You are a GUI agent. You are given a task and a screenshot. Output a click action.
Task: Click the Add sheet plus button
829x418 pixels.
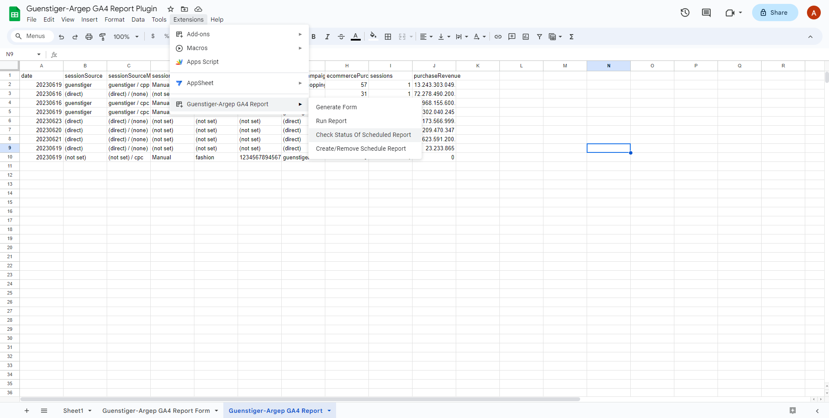point(27,411)
